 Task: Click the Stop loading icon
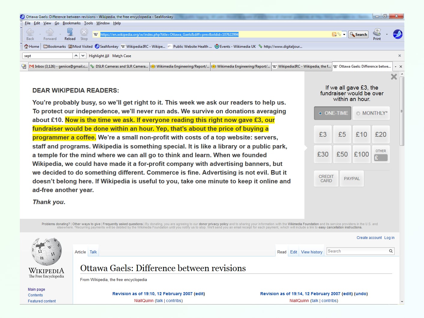[84, 32]
